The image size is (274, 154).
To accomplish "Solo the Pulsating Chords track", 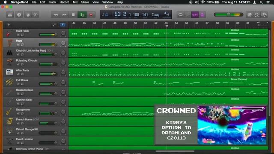I will [22, 65].
